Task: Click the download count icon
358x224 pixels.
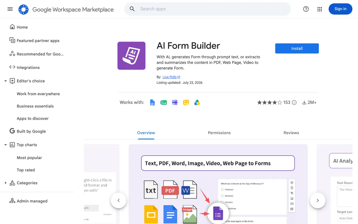Action: (304, 102)
